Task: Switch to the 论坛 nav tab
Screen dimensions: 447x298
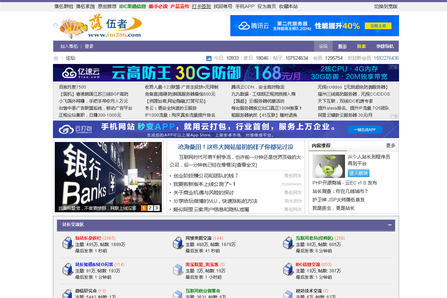Action: point(323,46)
